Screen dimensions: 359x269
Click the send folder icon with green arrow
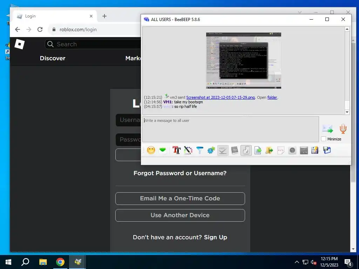269,150
